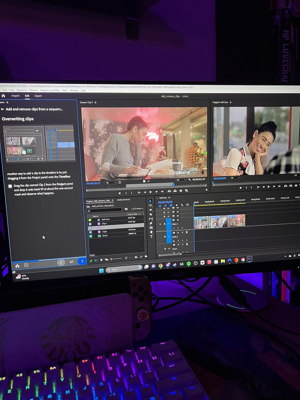Viewport: 300px width, 400px height.
Task: Click the wrench settings in Source monitor
Action: point(189,180)
